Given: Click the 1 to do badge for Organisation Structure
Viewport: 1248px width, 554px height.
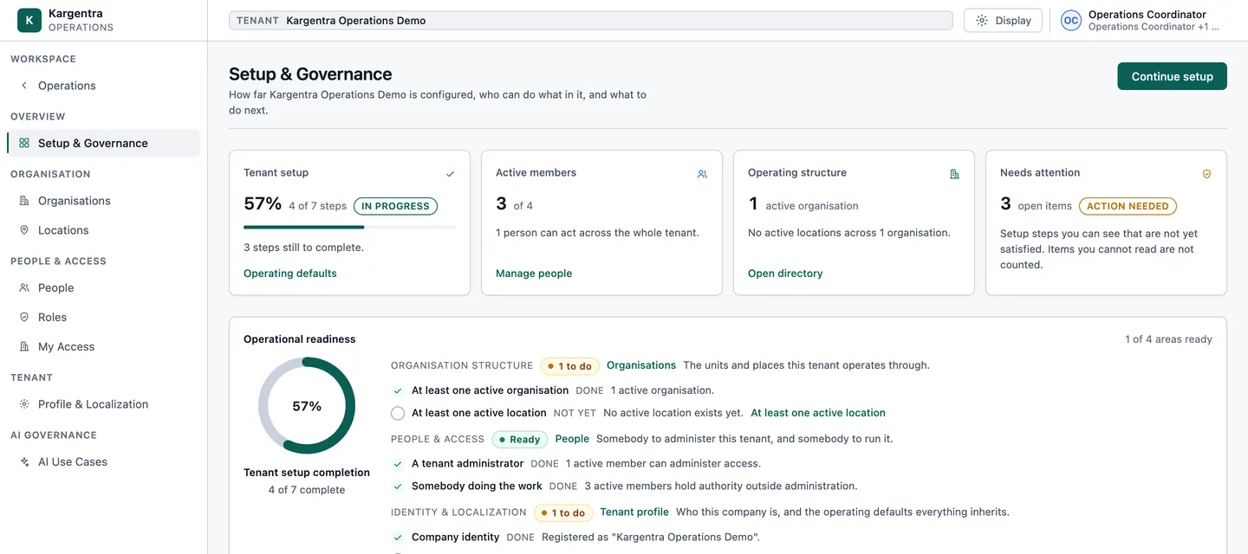Looking at the screenshot, I should [570, 366].
